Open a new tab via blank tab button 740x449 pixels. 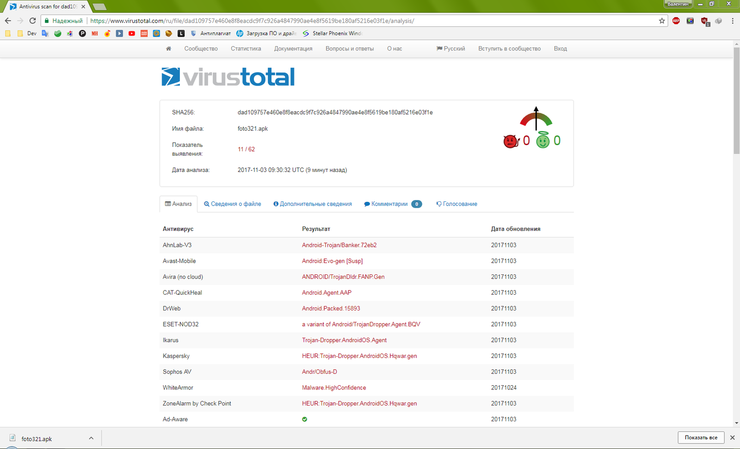(99, 6)
